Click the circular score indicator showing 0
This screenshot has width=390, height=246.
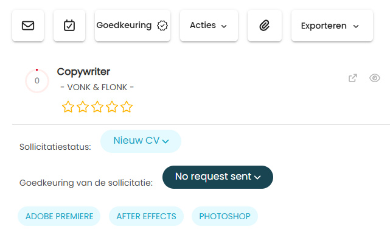(x=37, y=80)
